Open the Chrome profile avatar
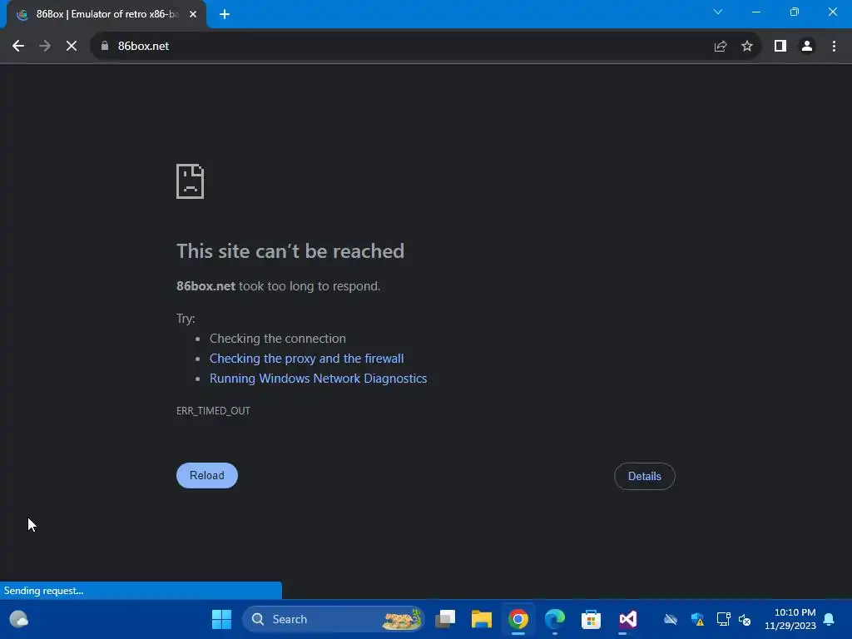 tap(807, 47)
